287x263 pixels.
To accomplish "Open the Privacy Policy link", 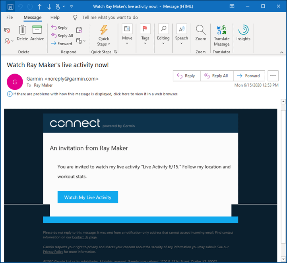I will [53, 252].
